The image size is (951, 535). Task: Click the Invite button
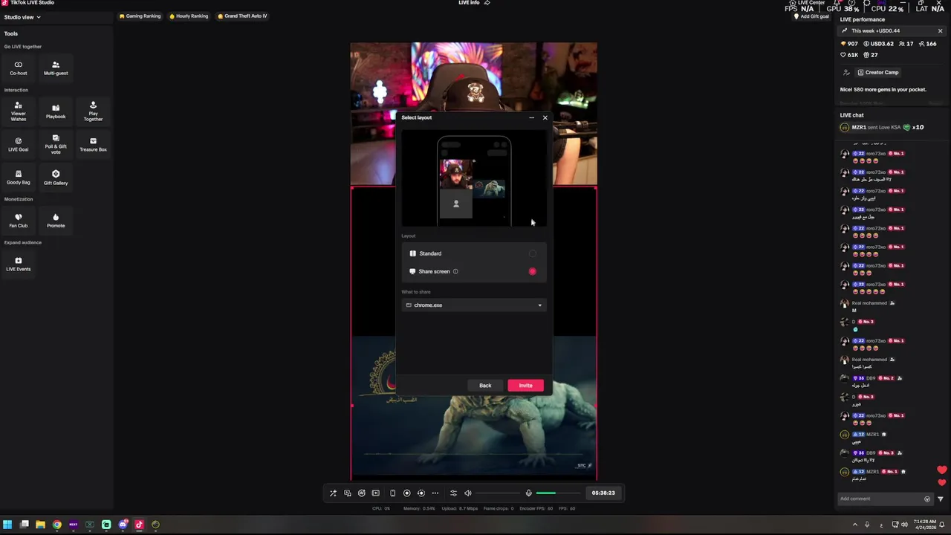[x=525, y=386]
